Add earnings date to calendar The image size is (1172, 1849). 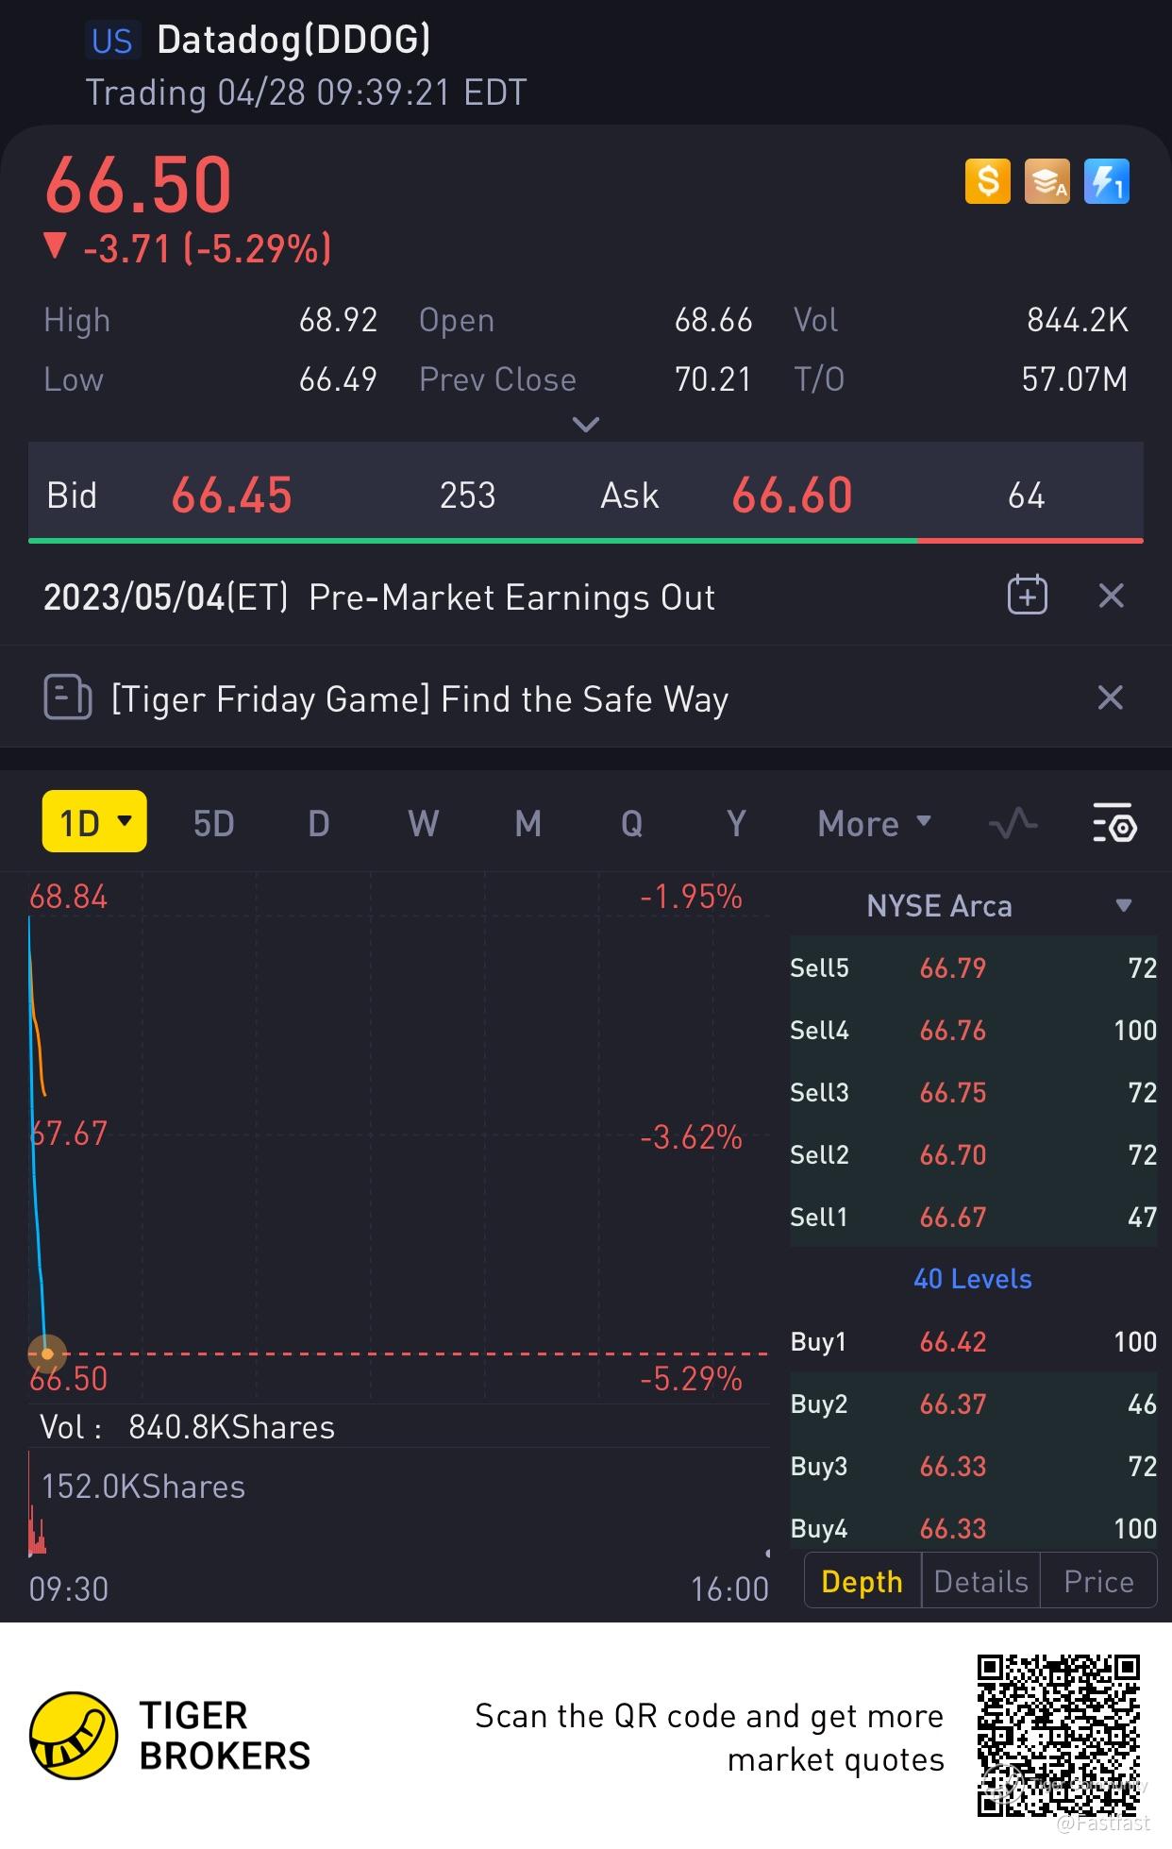tap(1027, 596)
